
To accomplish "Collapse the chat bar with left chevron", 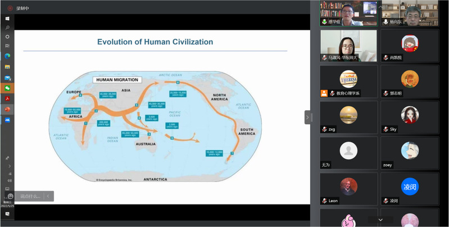I will (48, 196).
